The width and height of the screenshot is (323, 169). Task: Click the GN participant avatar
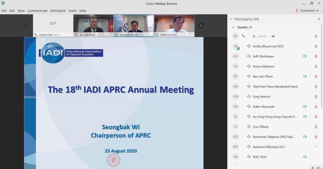(235, 97)
